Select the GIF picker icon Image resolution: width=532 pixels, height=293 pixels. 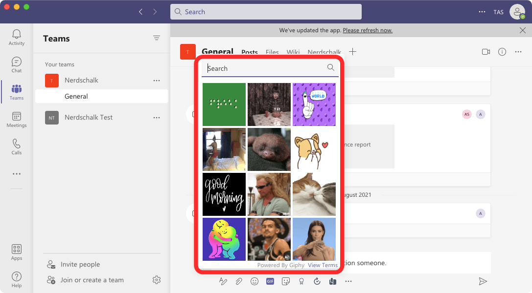270,281
